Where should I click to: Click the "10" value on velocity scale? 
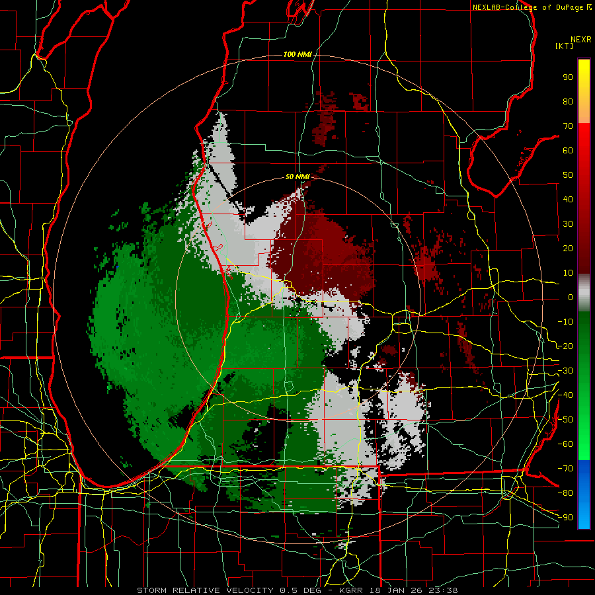click(x=568, y=273)
